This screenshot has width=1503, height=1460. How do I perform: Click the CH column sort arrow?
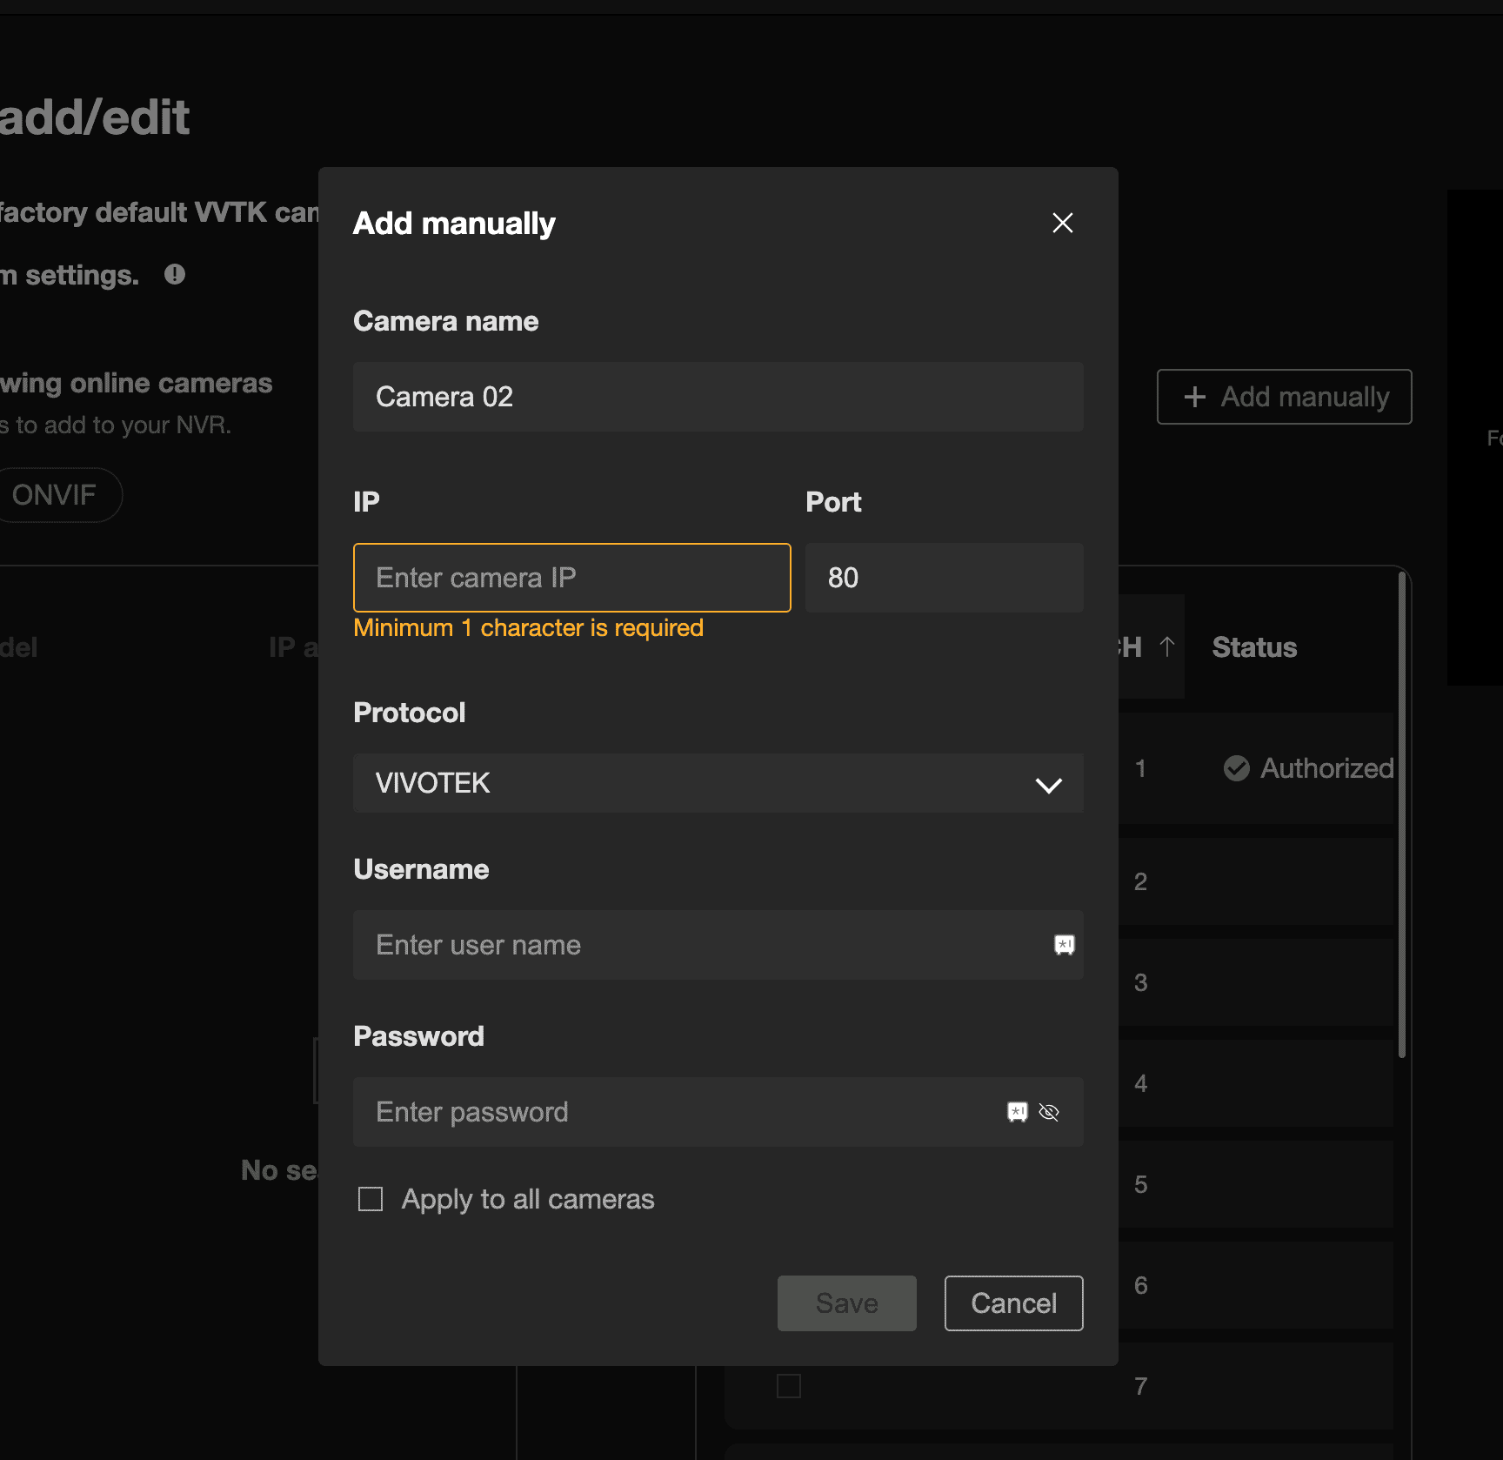pyautogui.click(x=1167, y=646)
